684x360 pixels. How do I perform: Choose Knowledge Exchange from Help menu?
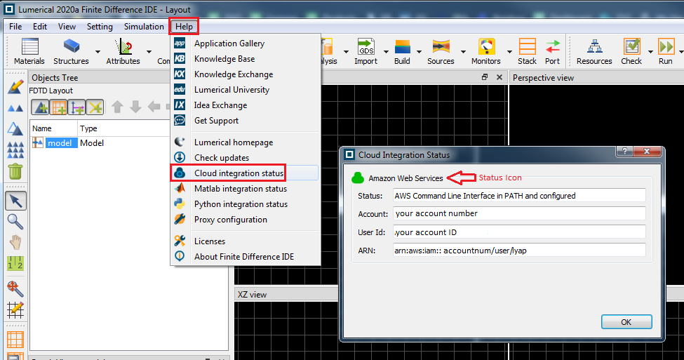coord(245,74)
